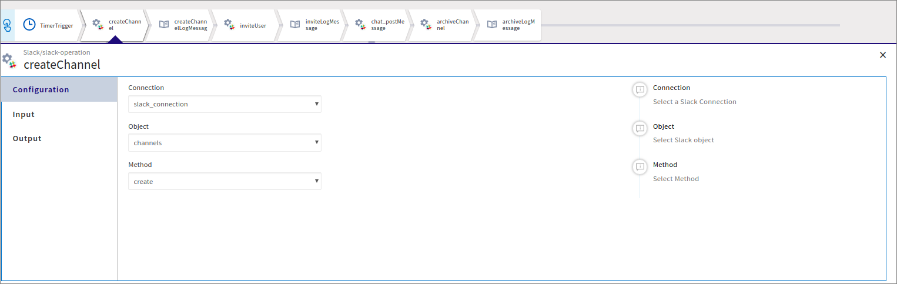Viewport: 897px width, 284px height.
Task: Click the hand pointer start icon
Action: point(7,25)
